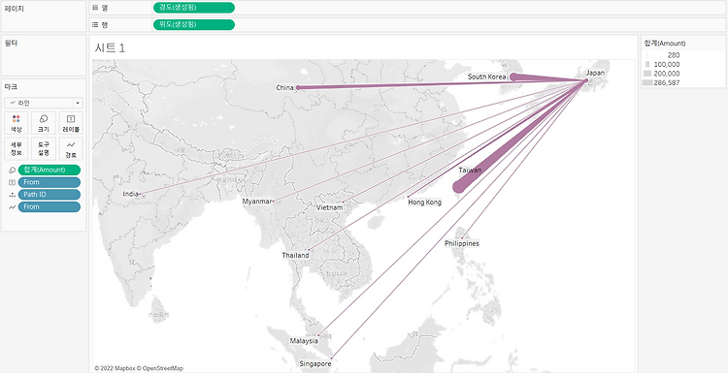Click the Myanmar map label

coord(257,202)
